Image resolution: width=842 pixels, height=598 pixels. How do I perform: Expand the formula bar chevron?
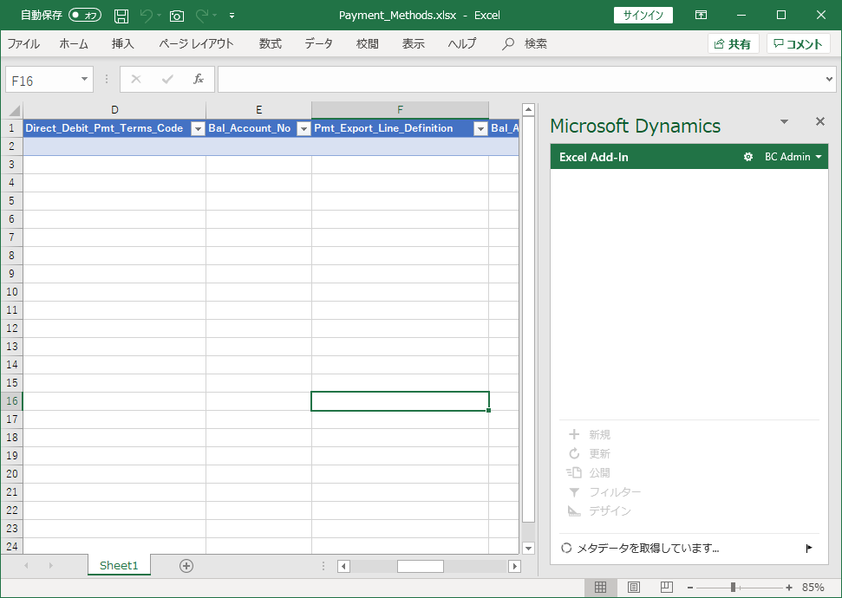(x=829, y=80)
